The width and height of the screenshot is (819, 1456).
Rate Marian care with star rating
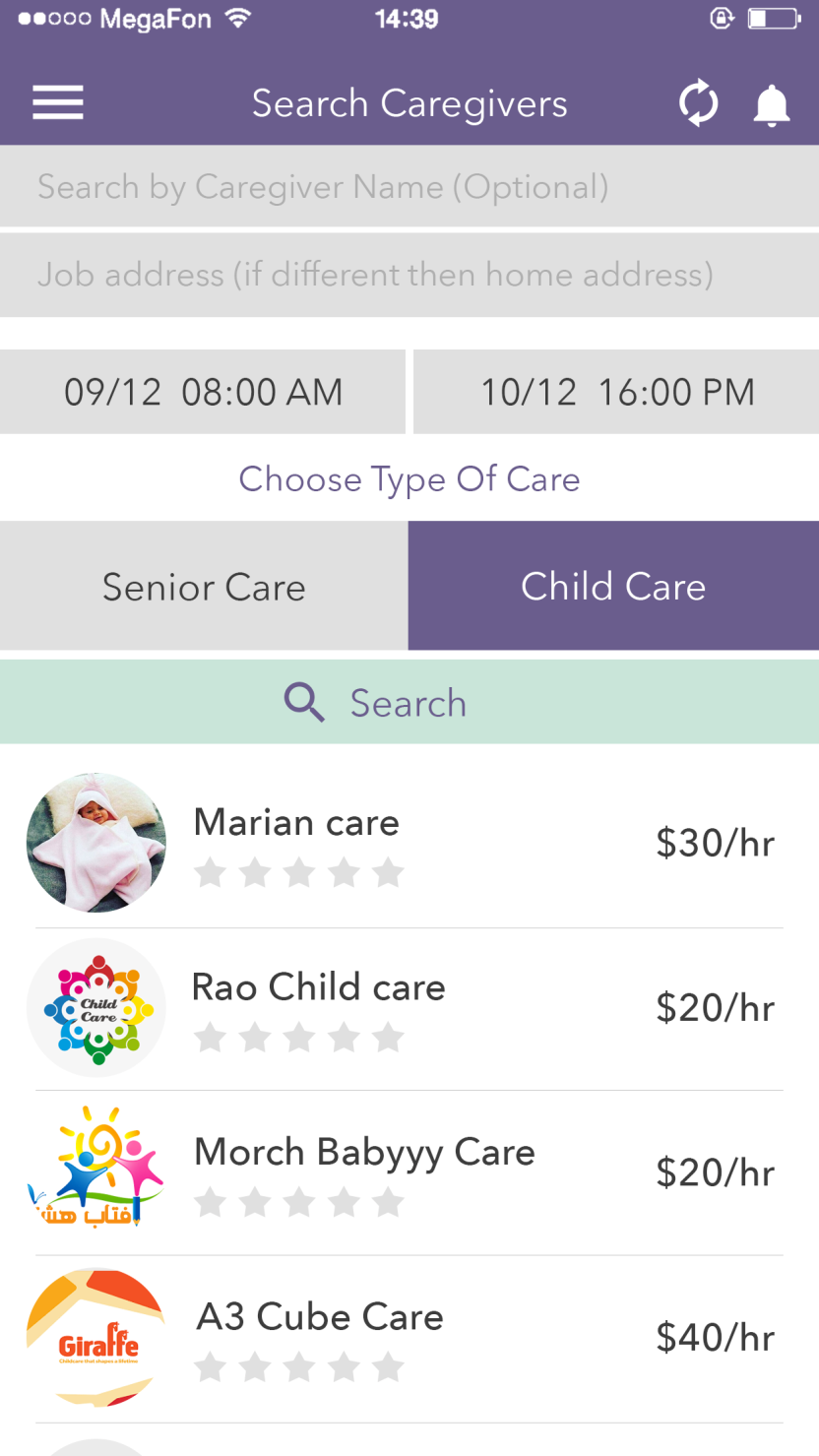(298, 872)
